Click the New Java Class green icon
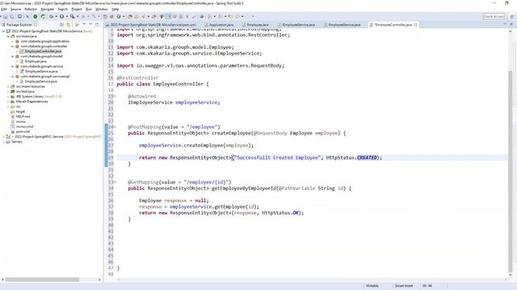This screenshot has height=290, width=517. click(x=119, y=16)
